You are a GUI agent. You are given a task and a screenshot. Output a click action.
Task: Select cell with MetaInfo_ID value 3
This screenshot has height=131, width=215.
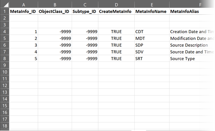[24, 45]
